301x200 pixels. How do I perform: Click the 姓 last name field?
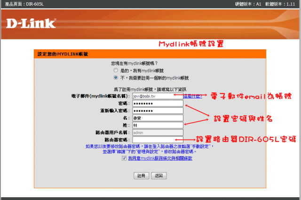tap(158, 125)
